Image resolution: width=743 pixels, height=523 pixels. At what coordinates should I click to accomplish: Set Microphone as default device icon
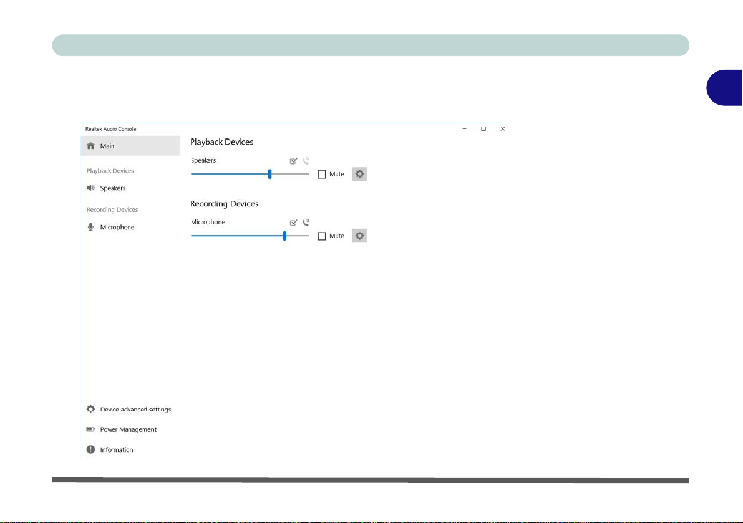coord(293,223)
